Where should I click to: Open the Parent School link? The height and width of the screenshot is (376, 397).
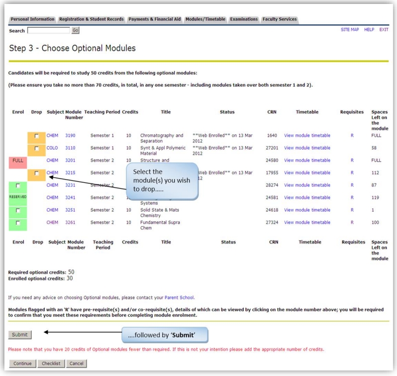(179, 297)
